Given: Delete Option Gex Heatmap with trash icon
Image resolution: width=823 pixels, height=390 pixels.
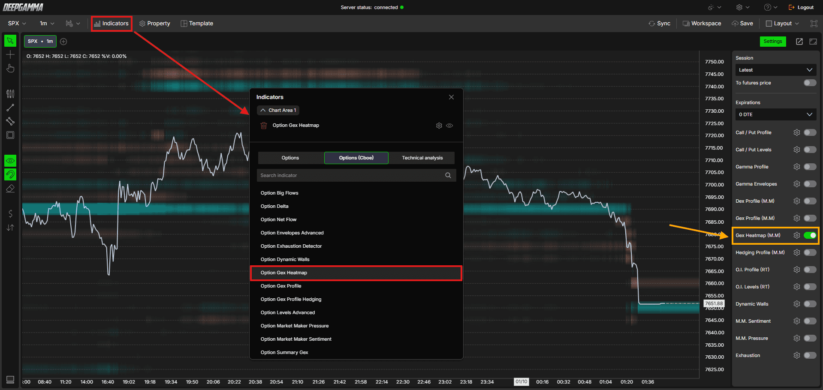Looking at the screenshot, I should [x=264, y=126].
